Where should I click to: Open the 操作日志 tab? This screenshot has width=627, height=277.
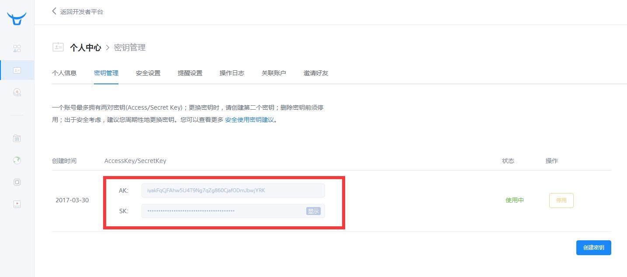[x=232, y=73]
